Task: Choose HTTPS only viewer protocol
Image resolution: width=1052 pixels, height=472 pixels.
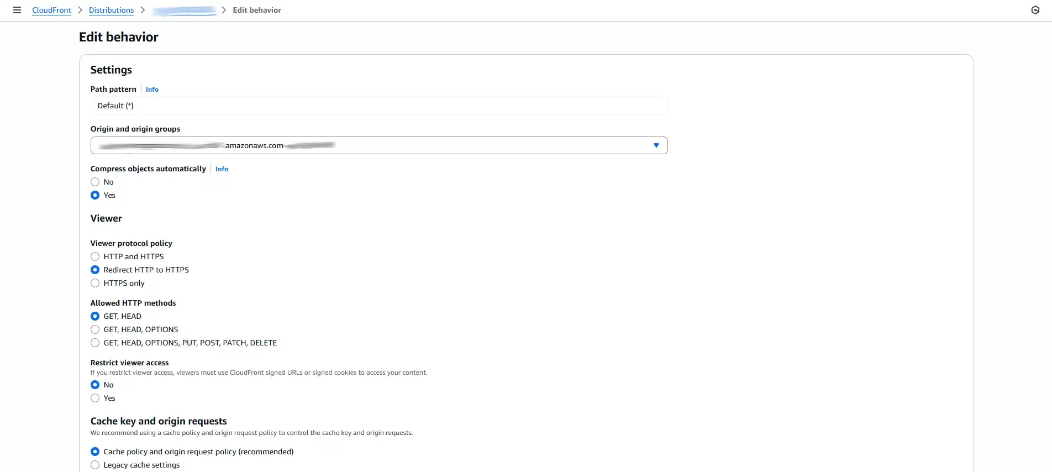Action: click(x=95, y=283)
